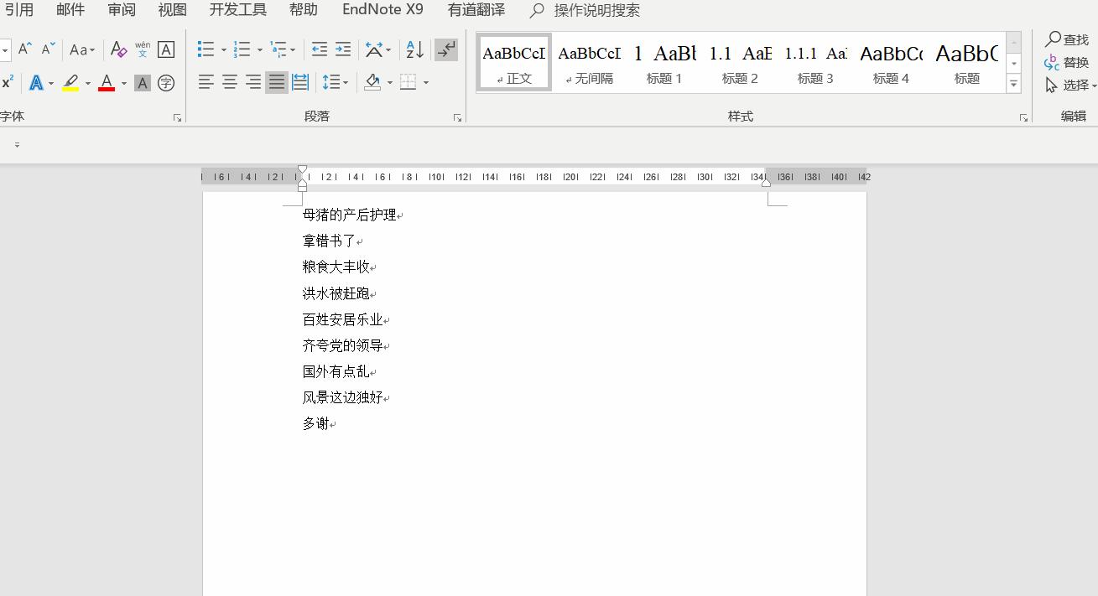Open the Paragraph dialog launcher
Image resolution: width=1098 pixels, height=596 pixels.
click(457, 117)
